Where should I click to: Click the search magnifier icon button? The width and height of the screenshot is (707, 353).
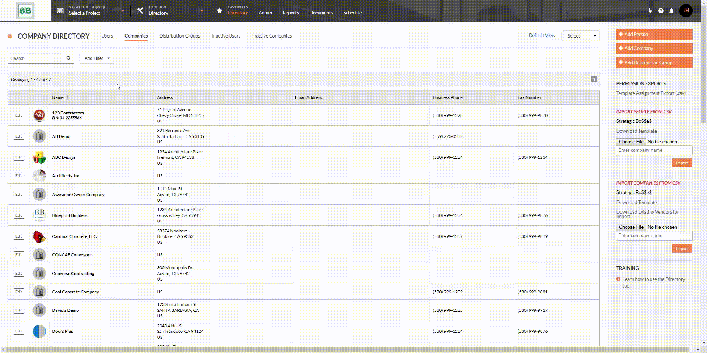[x=68, y=58]
